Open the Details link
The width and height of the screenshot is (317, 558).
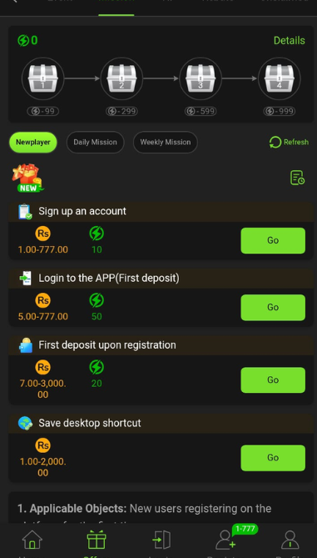pos(290,41)
